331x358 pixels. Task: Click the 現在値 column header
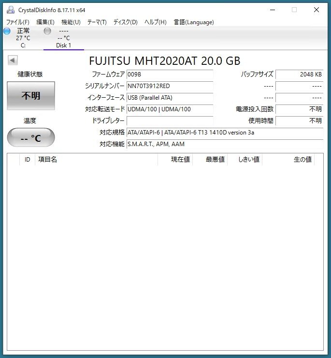(175, 159)
